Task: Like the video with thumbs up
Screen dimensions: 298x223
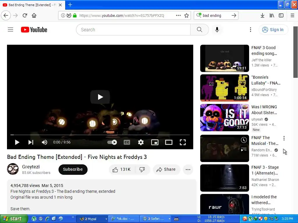Action: (x=122, y=169)
